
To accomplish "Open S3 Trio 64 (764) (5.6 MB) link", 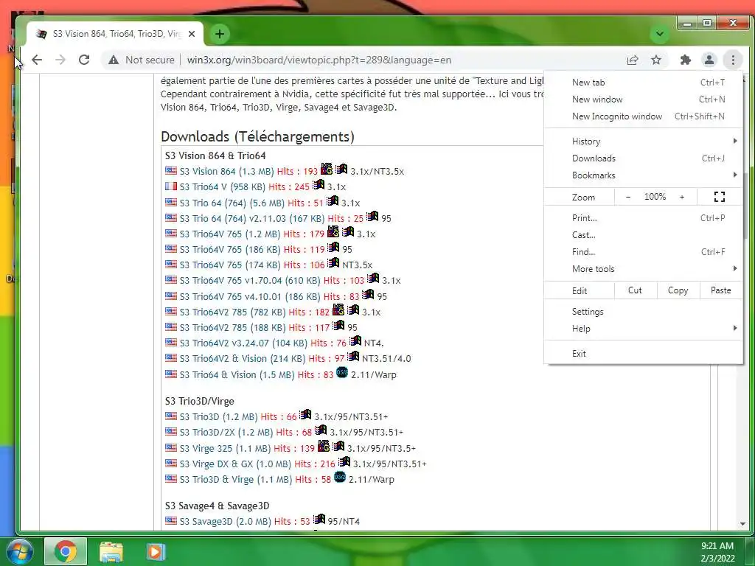I will (x=232, y=203).
